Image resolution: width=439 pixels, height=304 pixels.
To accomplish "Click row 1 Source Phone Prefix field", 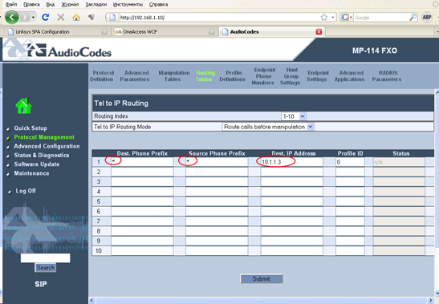I will click(217, 162).
